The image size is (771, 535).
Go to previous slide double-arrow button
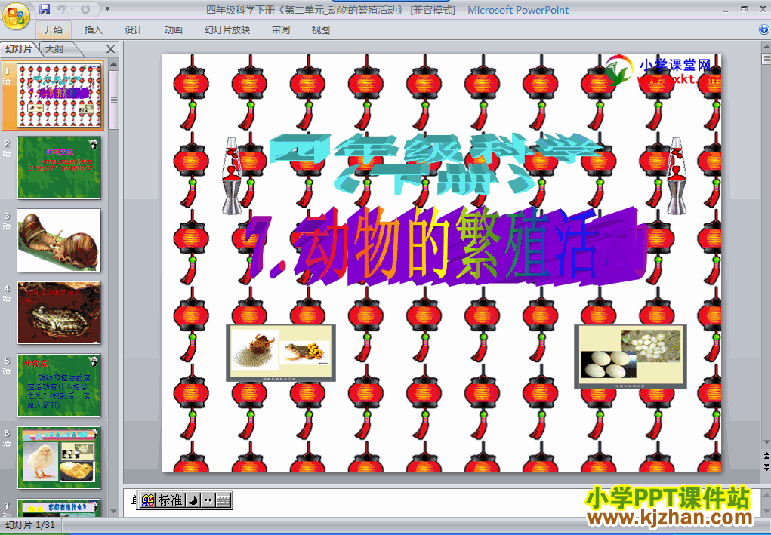(766, 456)
